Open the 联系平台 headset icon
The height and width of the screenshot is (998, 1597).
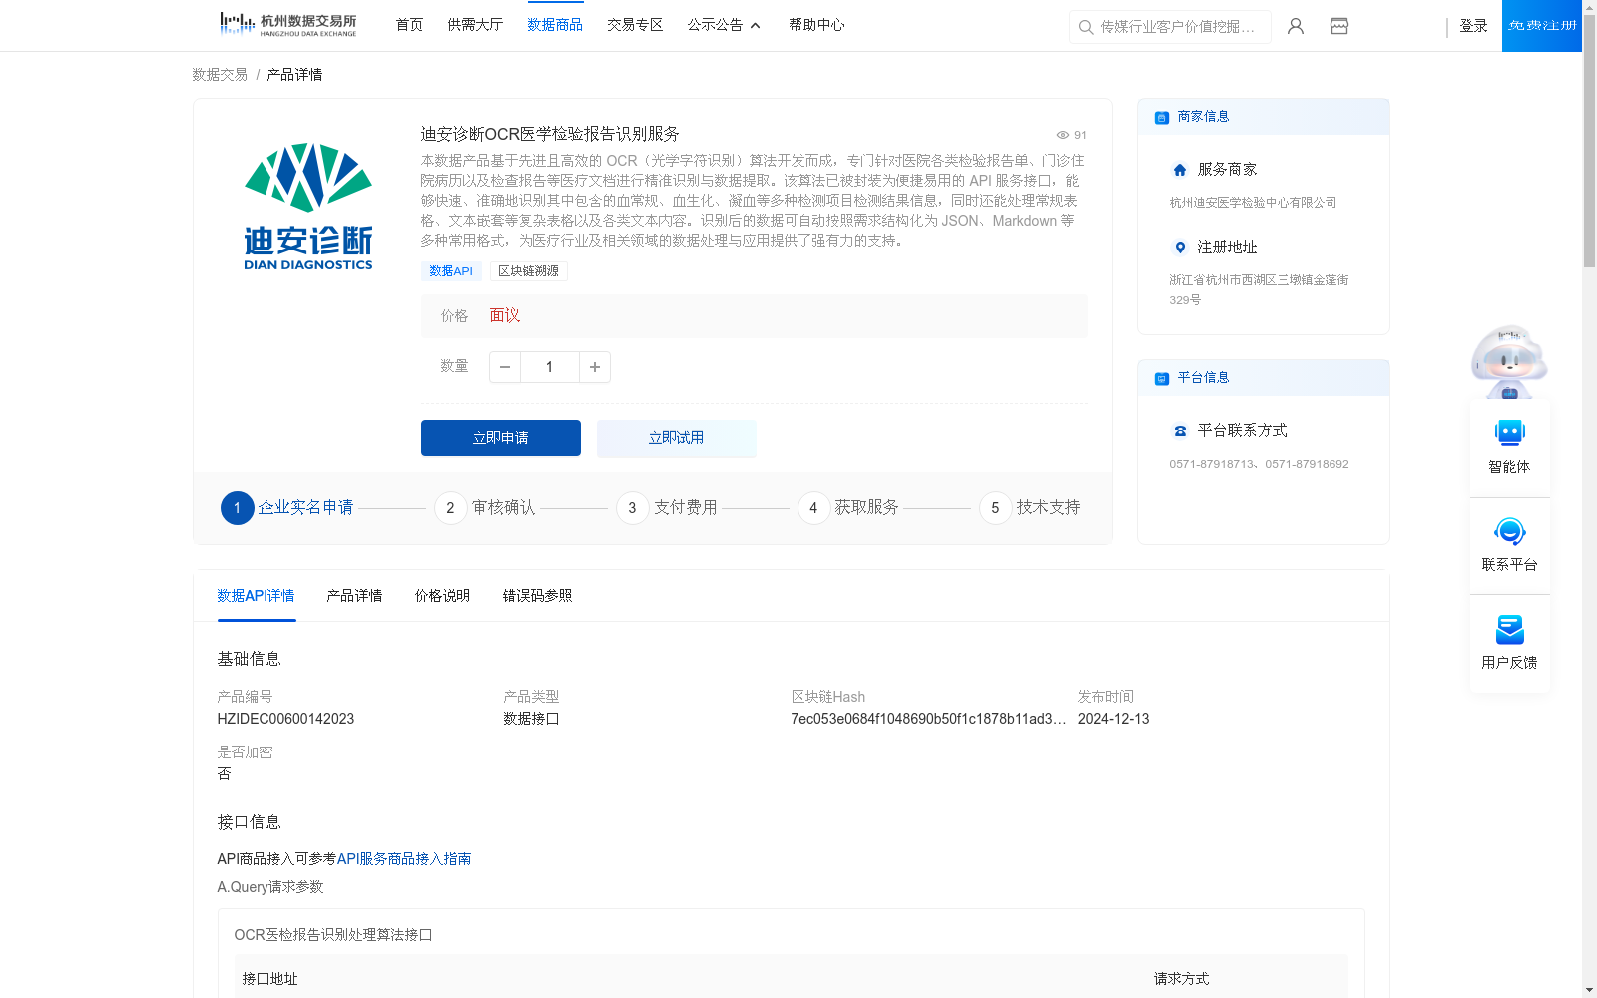click(1510, 531)
